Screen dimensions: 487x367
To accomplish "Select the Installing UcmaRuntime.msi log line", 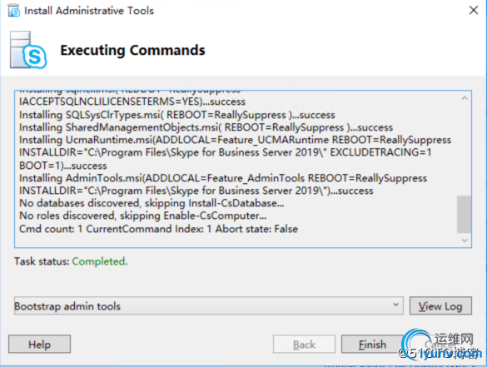I will [x=235, y=140].
